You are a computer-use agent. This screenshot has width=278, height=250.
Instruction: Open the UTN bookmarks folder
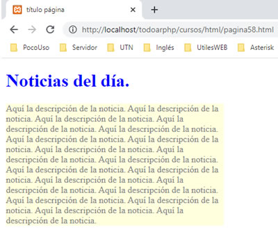pos(120,47)
